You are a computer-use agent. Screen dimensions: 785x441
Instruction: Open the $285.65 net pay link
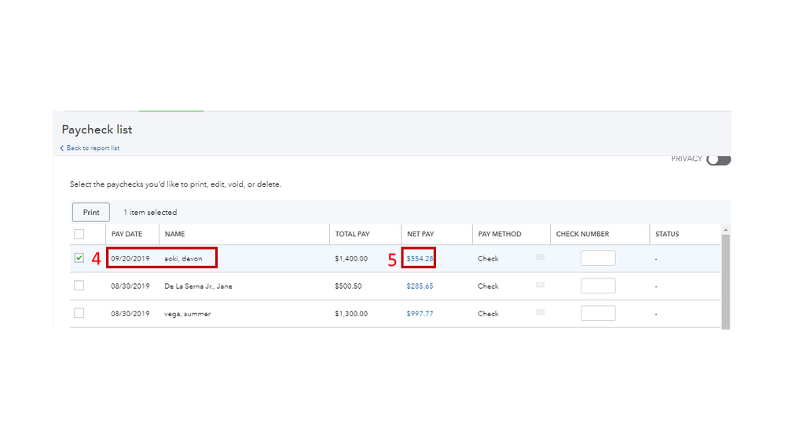pyautogui.click(x=420, y=286)
